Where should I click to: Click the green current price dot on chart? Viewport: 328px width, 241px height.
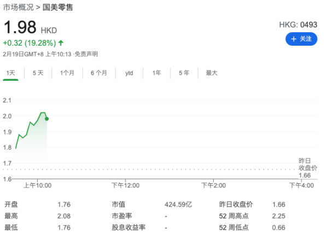tap(47, 119)
